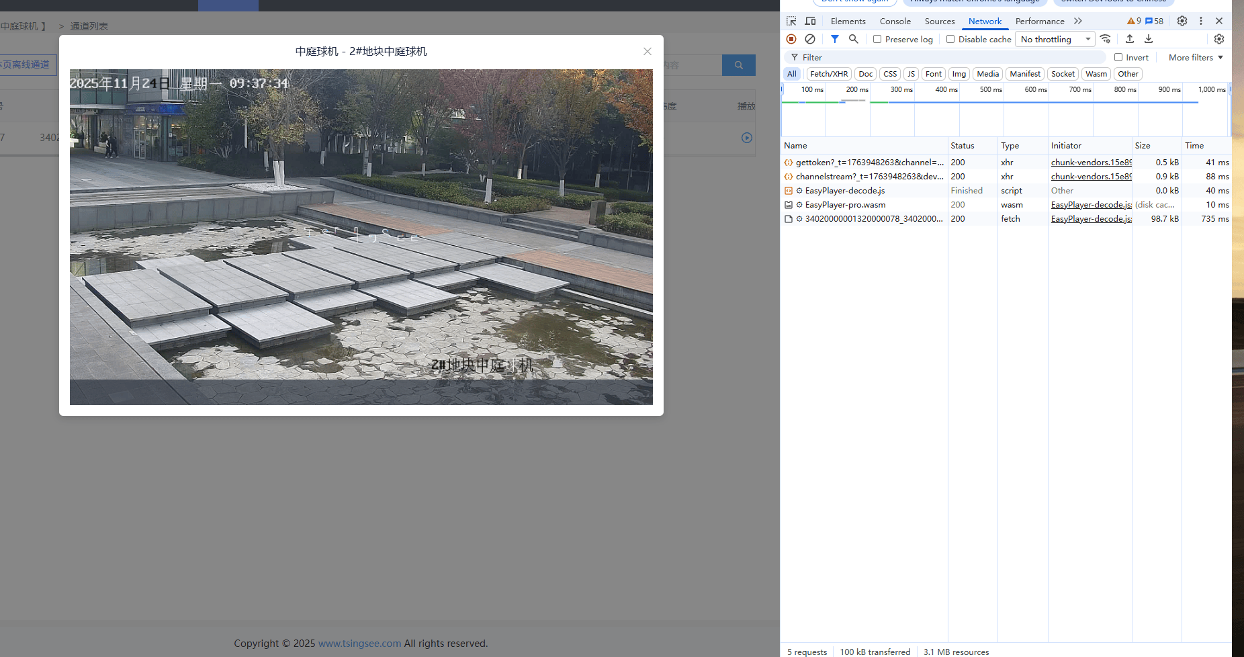Enable Preserve log checkbox

(877, 40)
